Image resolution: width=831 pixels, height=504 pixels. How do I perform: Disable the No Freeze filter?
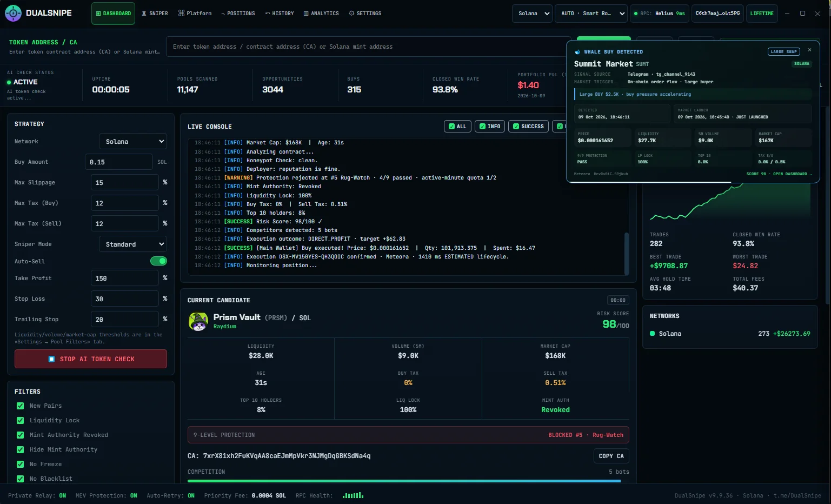point(21,464)
